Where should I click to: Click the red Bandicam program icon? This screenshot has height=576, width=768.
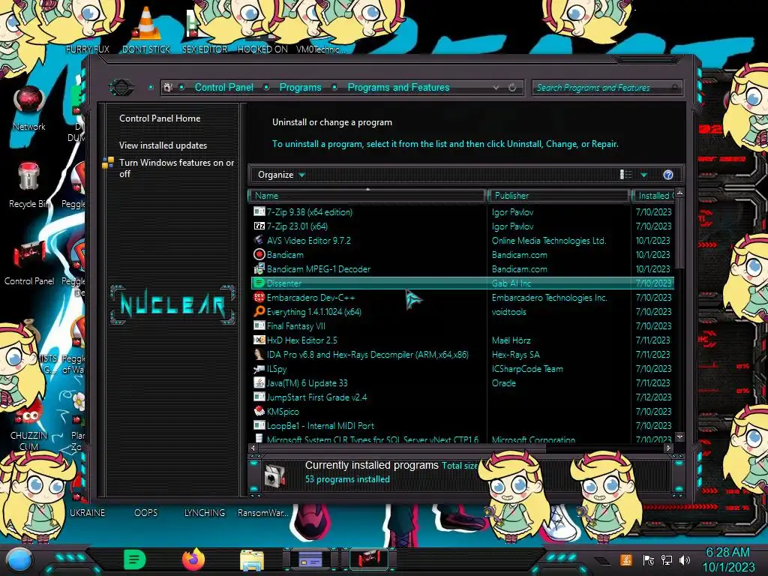(259, 254)
